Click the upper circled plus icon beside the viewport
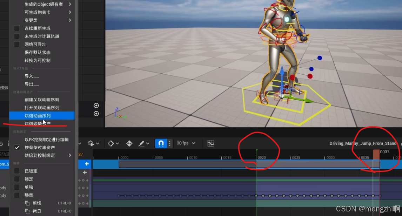Image resolution: width=402 pixels, height=216 pixels. click(96, 106)
